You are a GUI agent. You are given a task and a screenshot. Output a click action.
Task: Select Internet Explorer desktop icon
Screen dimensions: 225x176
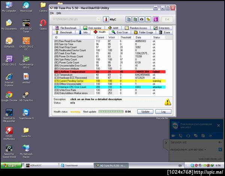click(x=9, y=80)
